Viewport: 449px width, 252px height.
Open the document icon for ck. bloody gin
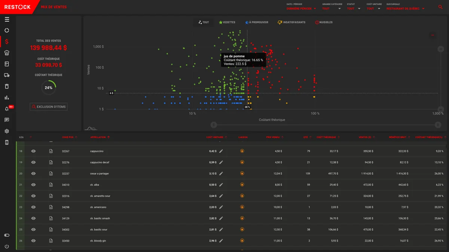coord(51,241)
